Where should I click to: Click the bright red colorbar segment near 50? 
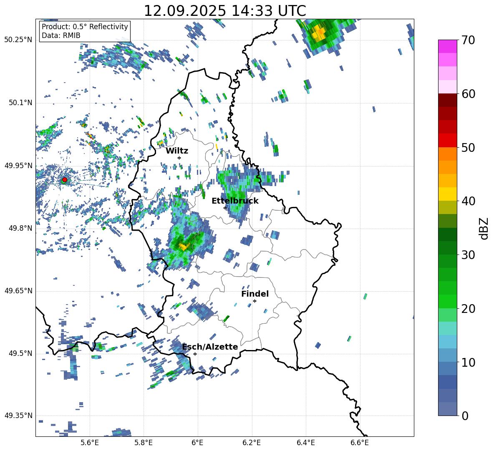[447, 141]
